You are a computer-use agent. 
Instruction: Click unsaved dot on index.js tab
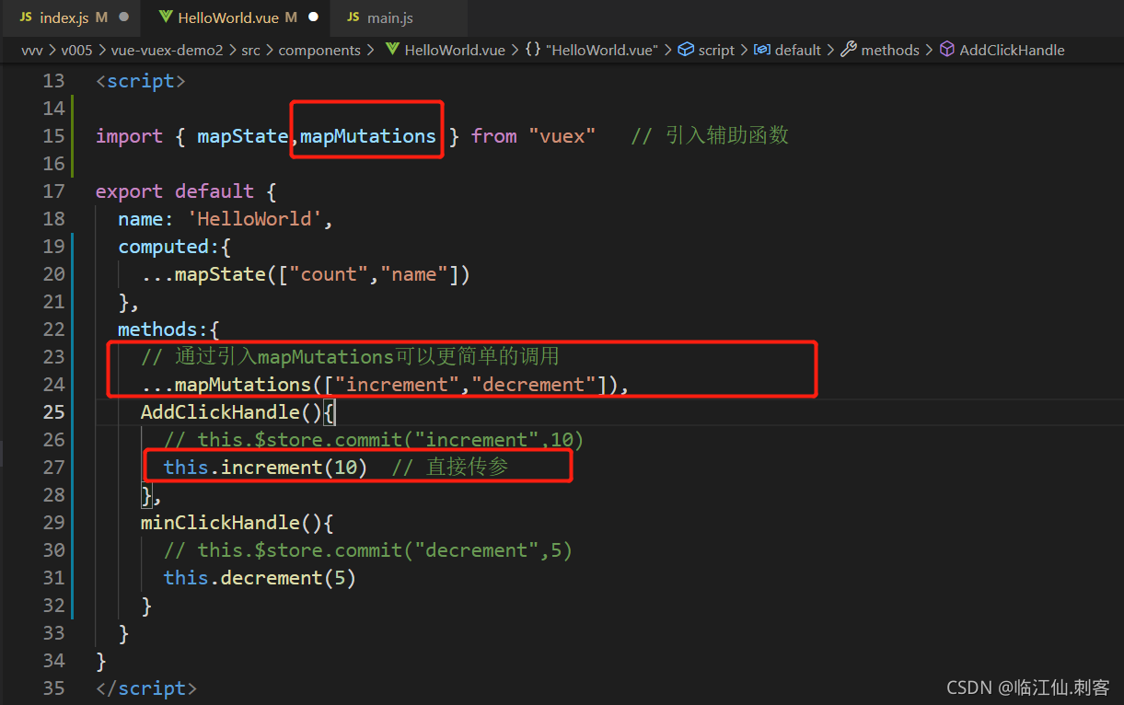pos(123,17)
